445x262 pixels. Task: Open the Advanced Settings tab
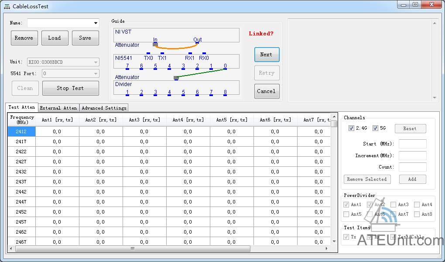pyautogui.click(x=104, y=108)
